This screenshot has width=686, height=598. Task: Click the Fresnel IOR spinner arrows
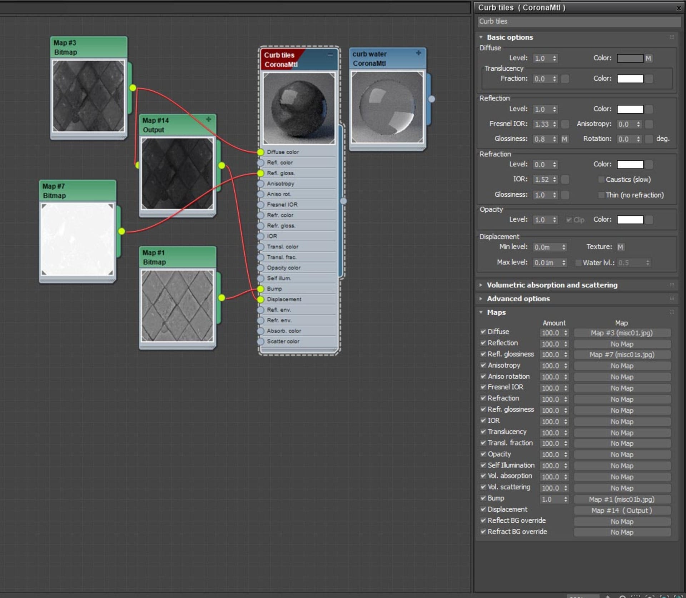point(555,124)
